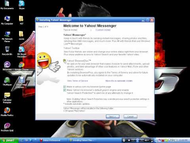
Task: Select the Recycle Bin icon
Action: [x=7, y=51]
